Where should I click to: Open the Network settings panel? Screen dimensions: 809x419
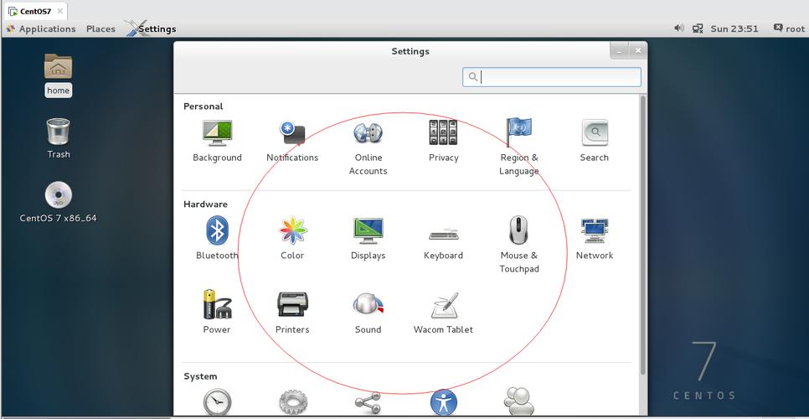[595, 238]
